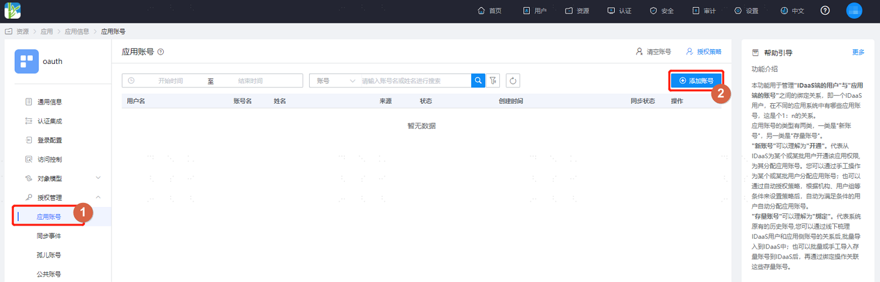This screenshot has height=282, width=880.
Task: Open the 用户 top menu
Action: pyautogui.click(x=534, y=11)
